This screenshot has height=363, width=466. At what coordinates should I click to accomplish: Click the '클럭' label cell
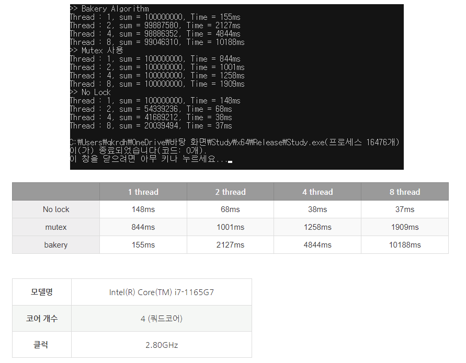[x=42, y=345]
